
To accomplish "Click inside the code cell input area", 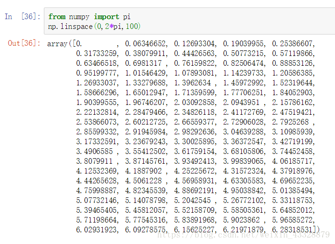I will [189, 21].
